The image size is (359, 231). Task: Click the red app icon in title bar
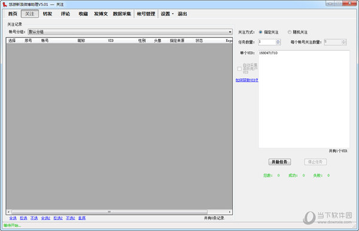click(x=5, y=4)
